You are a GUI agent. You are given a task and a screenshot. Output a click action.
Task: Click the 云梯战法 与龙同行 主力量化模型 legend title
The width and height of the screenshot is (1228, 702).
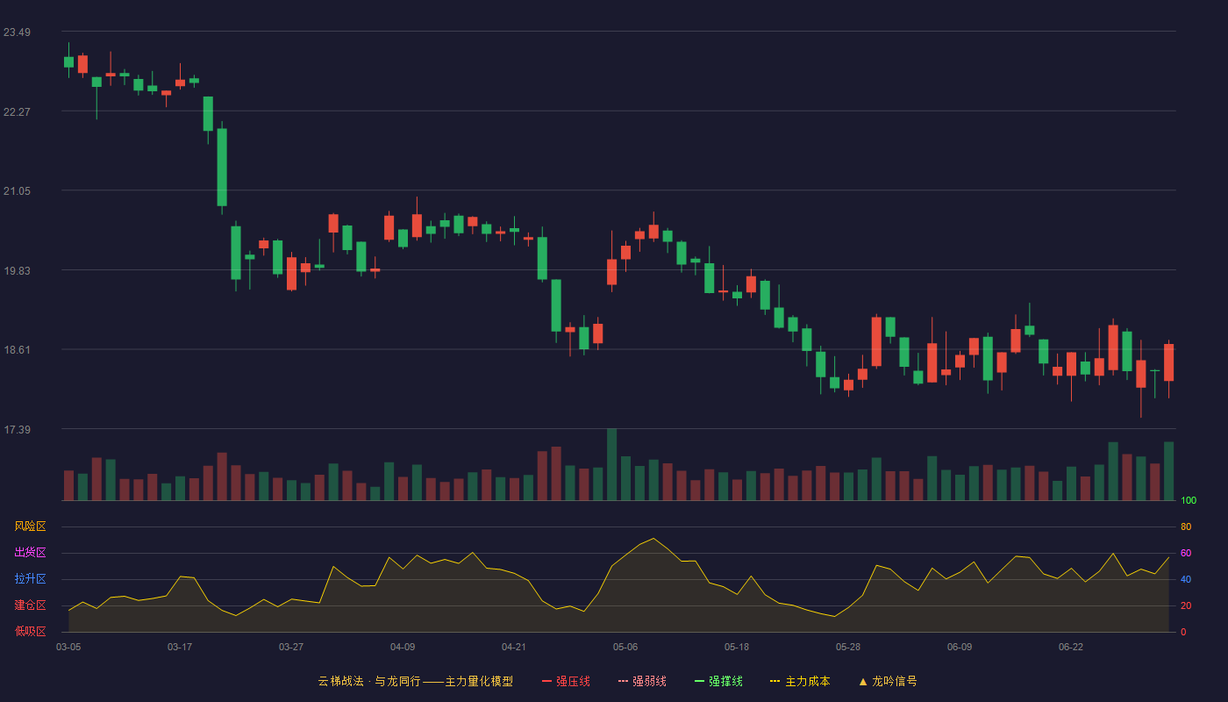tap(415, 681)
